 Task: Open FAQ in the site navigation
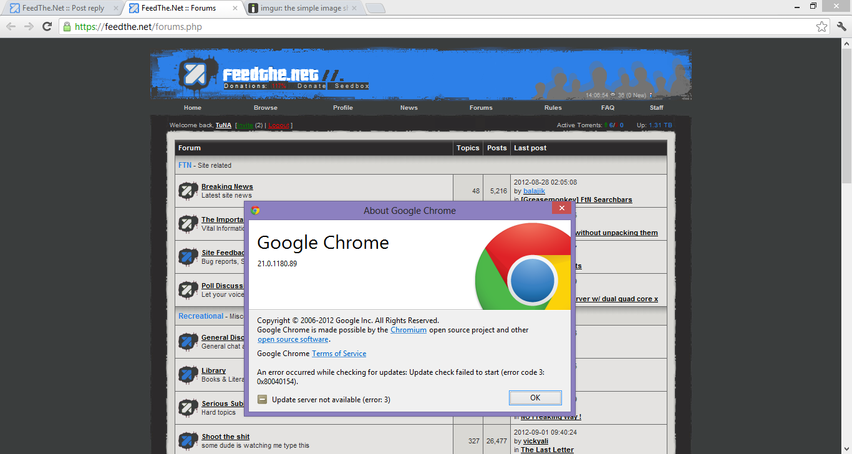[x=608, y=108]
